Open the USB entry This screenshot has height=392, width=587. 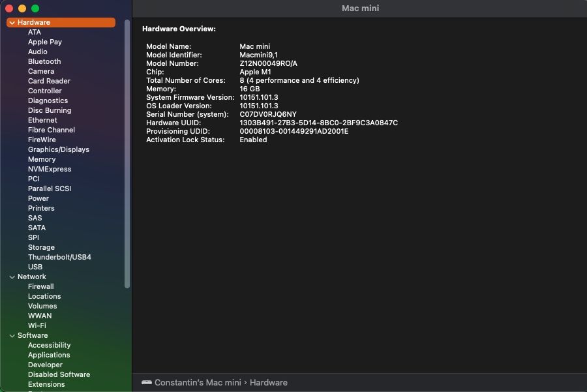coord(35,267)
